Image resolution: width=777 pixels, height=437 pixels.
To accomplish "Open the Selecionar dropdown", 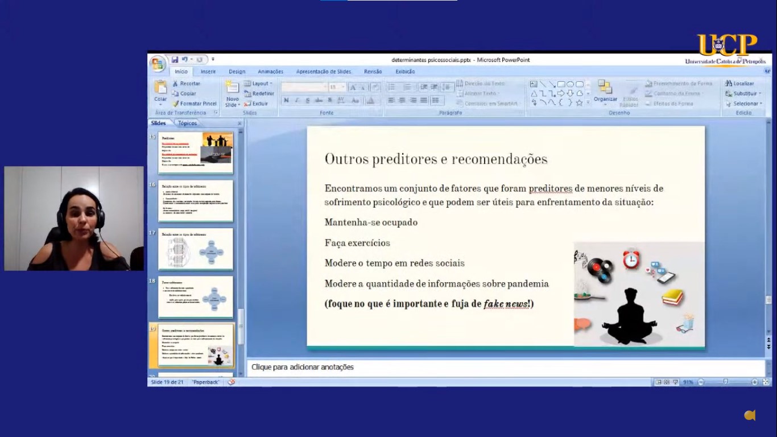I will tap(743, 104).
